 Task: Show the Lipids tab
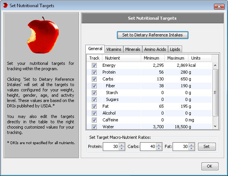click(175, 49)
